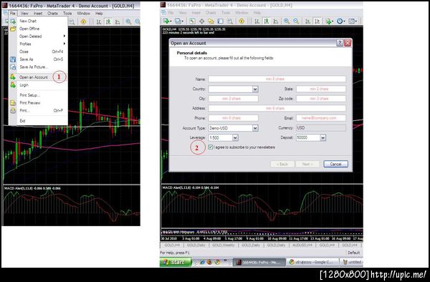Toggle Navigator yellow-folders icon in right toolbar
The image size is (430, 282).
[x=211, y=21]
